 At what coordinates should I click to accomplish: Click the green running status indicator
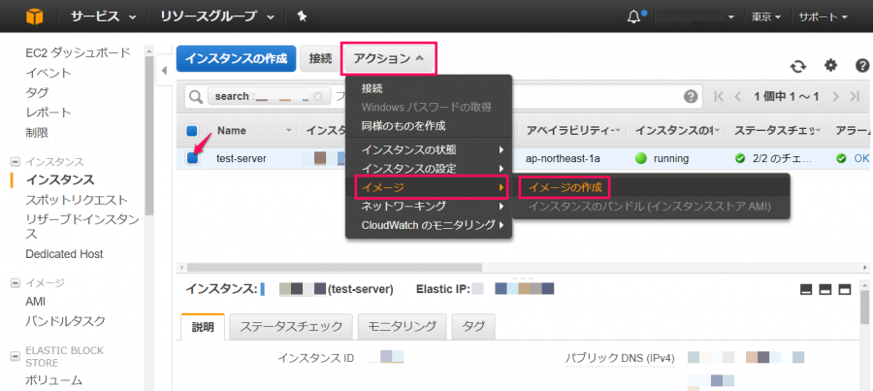pyautogui.click(x=641, y=159)
